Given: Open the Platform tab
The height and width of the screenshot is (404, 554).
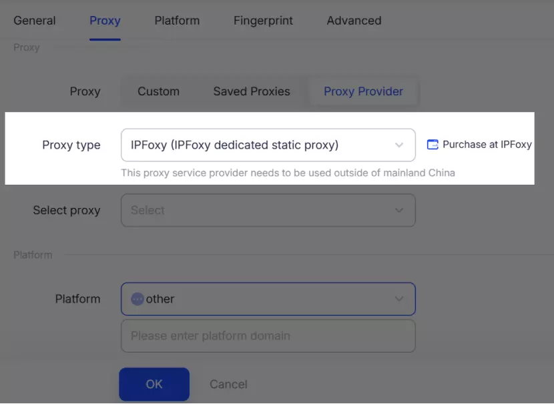Looking at the screenshot, I should click(177, 21).
